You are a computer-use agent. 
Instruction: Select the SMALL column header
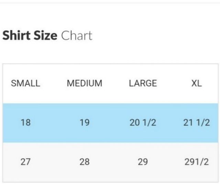(x=25, y=83)
